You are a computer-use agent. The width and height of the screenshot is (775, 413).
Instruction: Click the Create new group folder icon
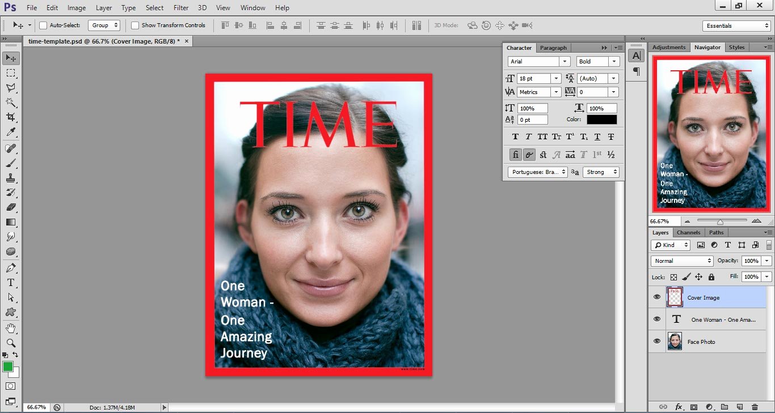(x=725, y=407)
